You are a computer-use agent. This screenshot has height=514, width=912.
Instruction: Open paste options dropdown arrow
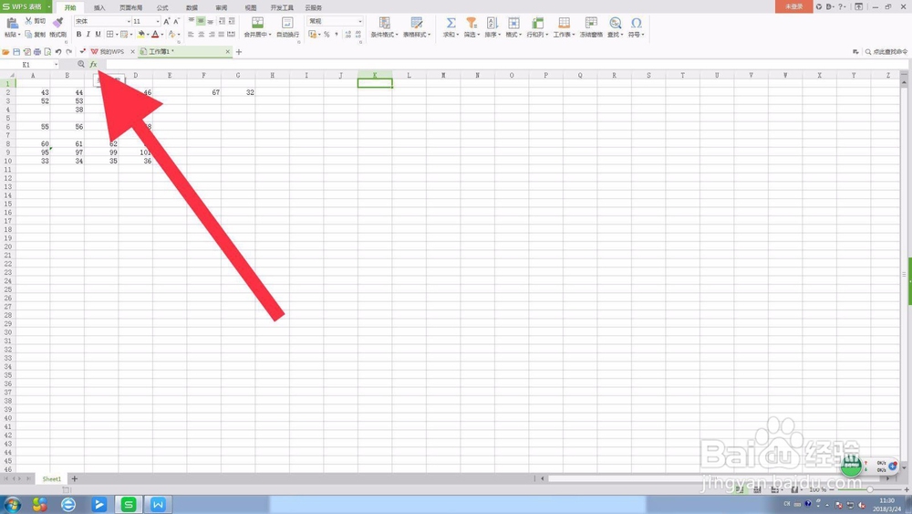tap(19, 35)
